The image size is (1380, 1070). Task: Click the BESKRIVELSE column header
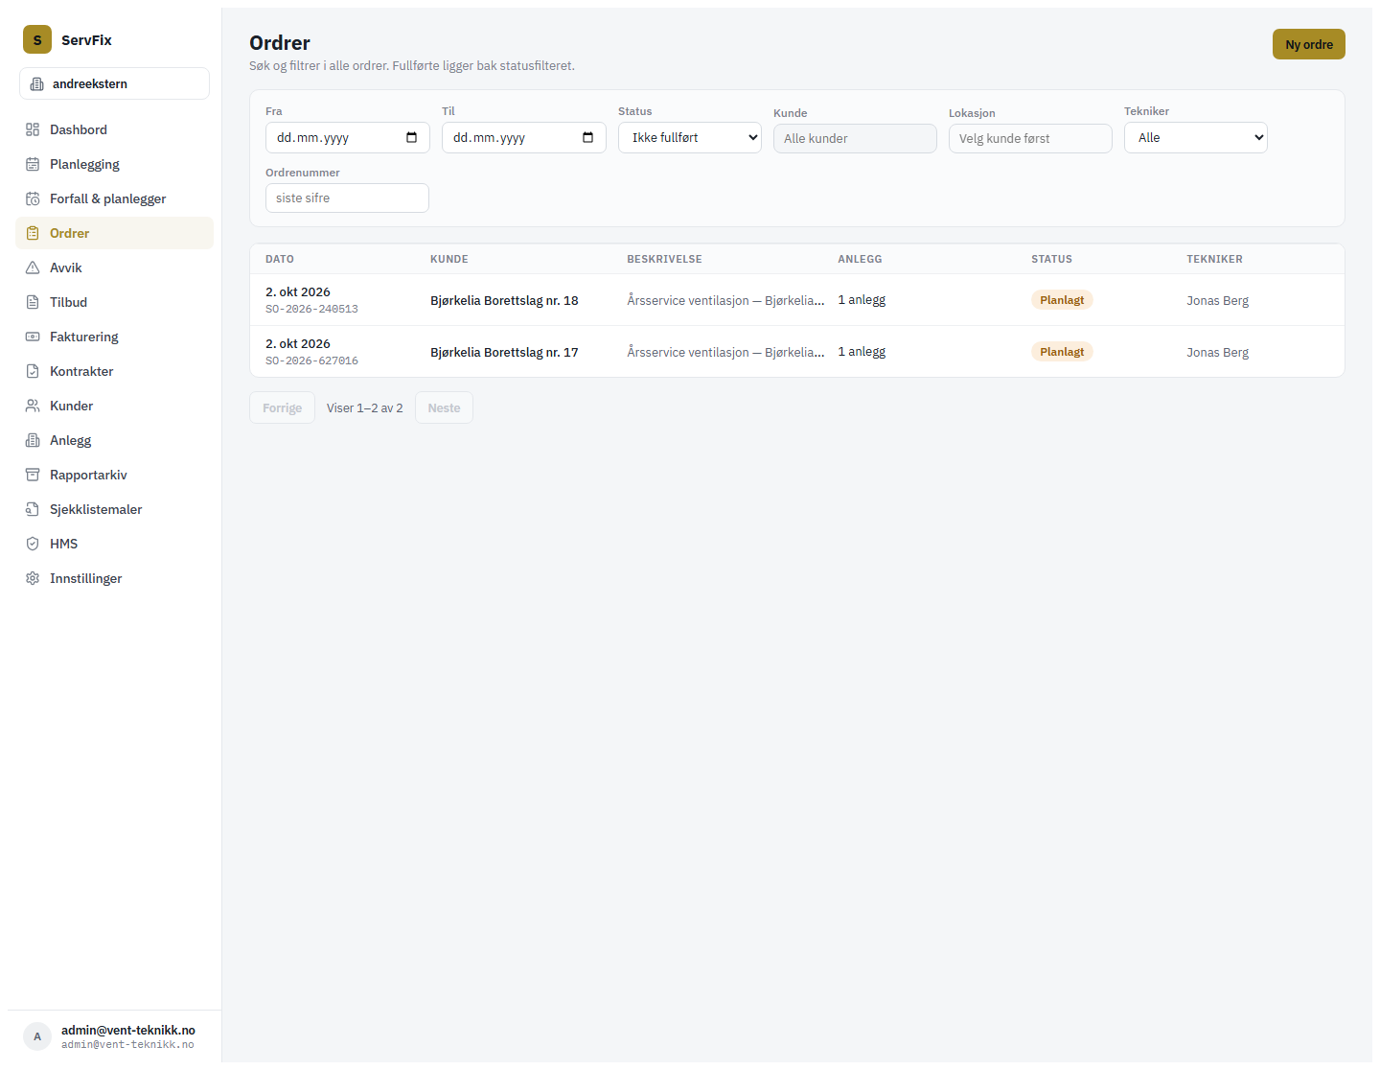coord(664,259)
